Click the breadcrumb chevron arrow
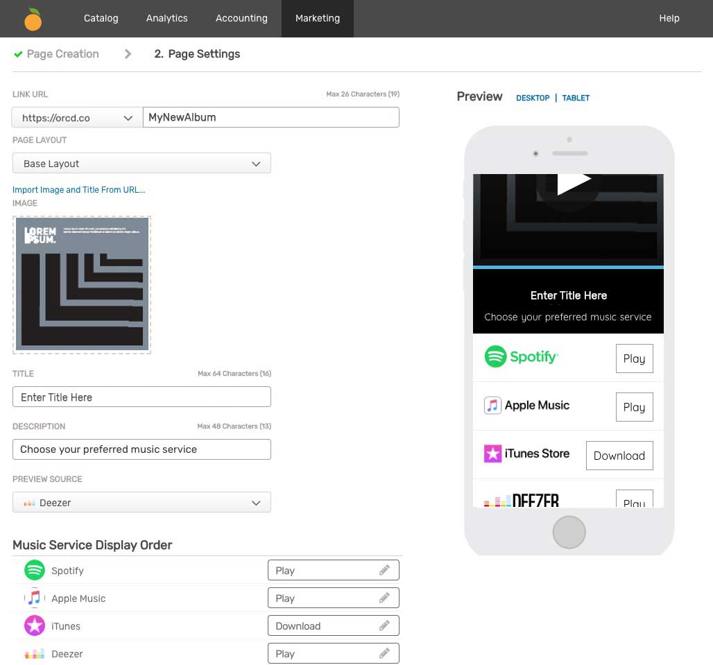Screen dimensions: 713x665 tap(128, 54)
